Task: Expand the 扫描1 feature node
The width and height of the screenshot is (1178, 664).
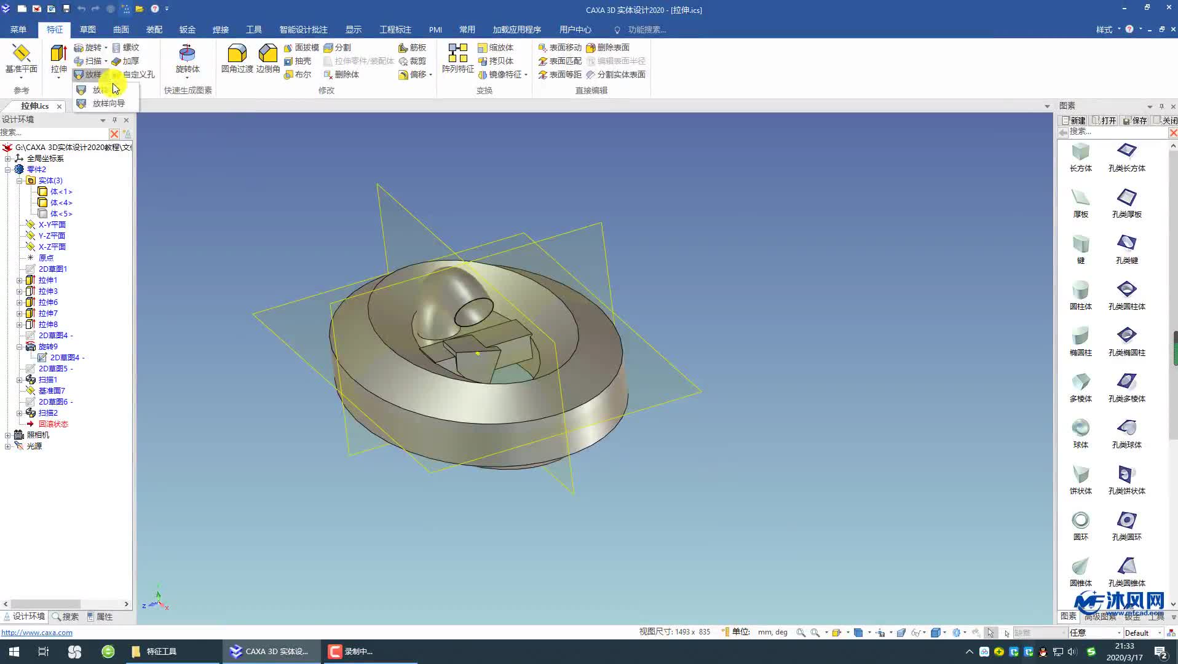Action: click(19, 380)
